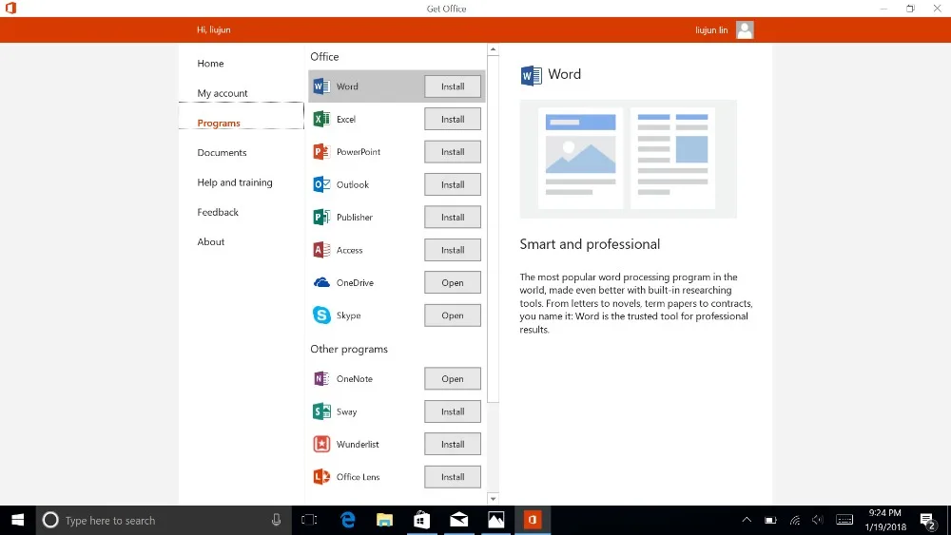Click the network icon in the system tray
This screenshot has width=951, height=535.
(794, 520)
